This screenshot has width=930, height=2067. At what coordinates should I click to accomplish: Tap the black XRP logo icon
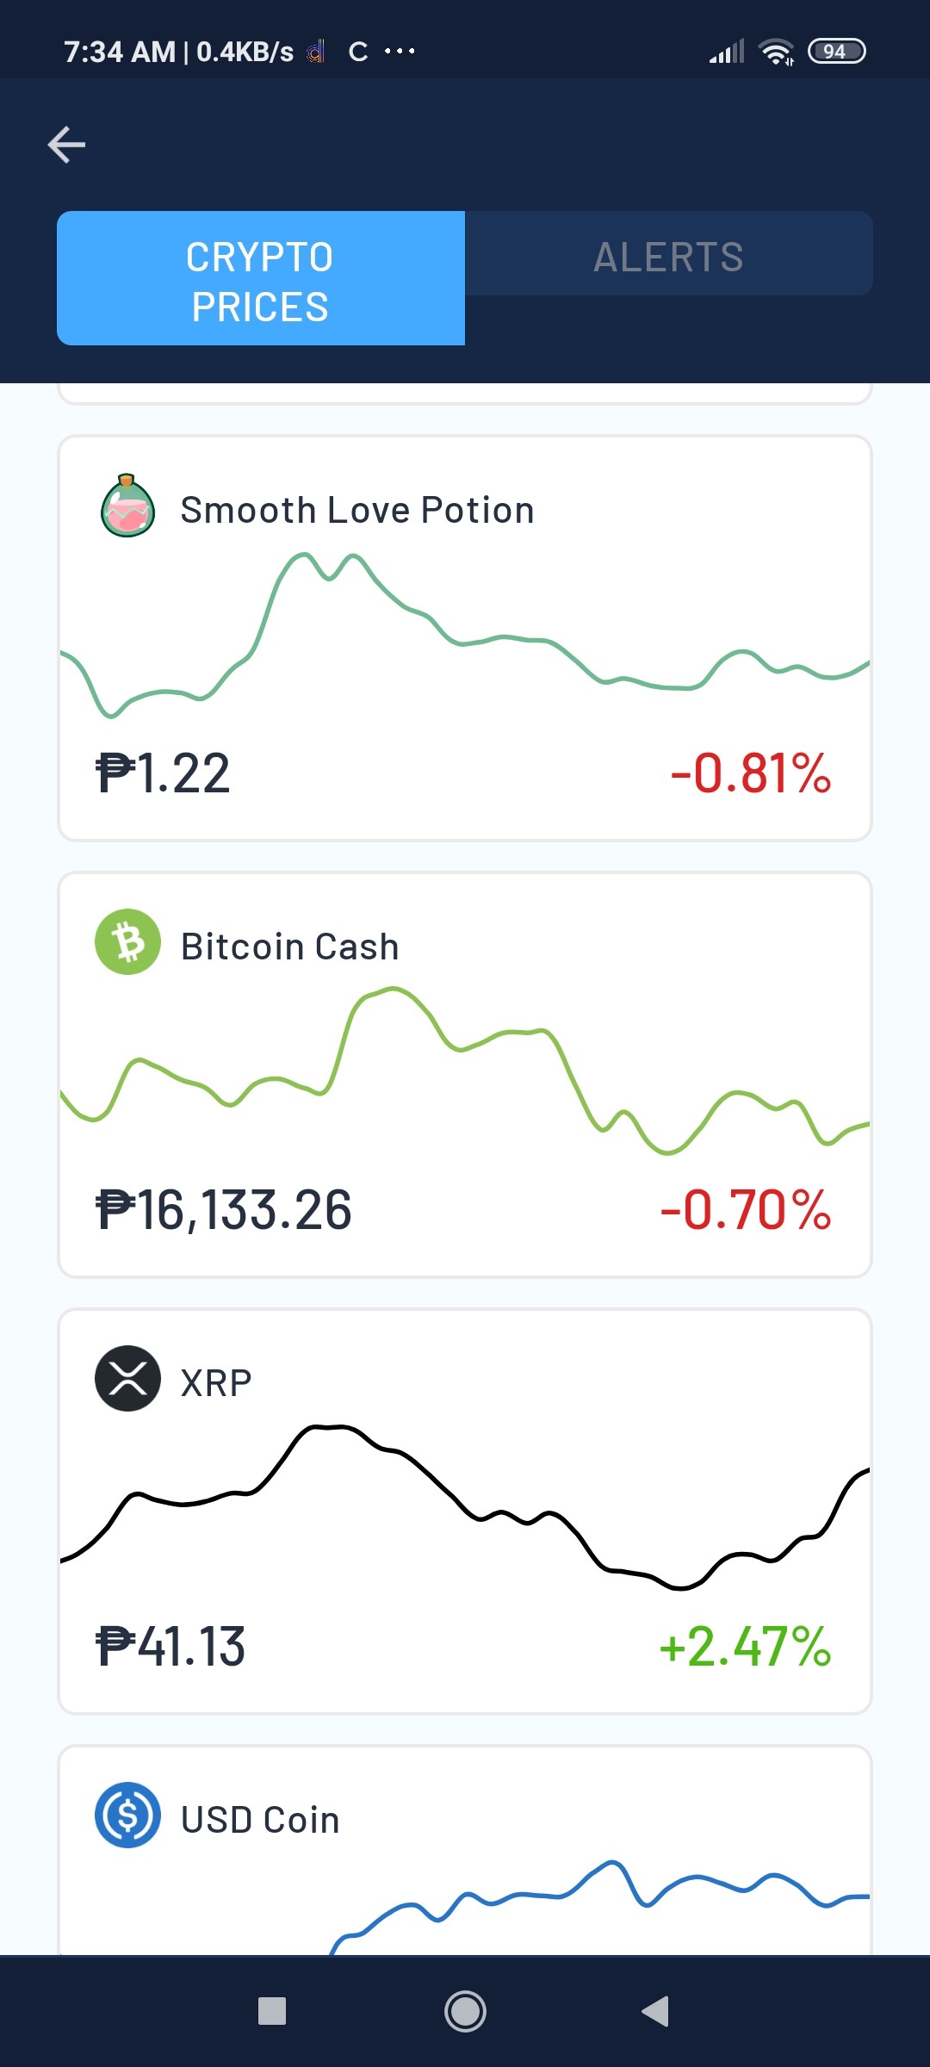coord(127,1378)
